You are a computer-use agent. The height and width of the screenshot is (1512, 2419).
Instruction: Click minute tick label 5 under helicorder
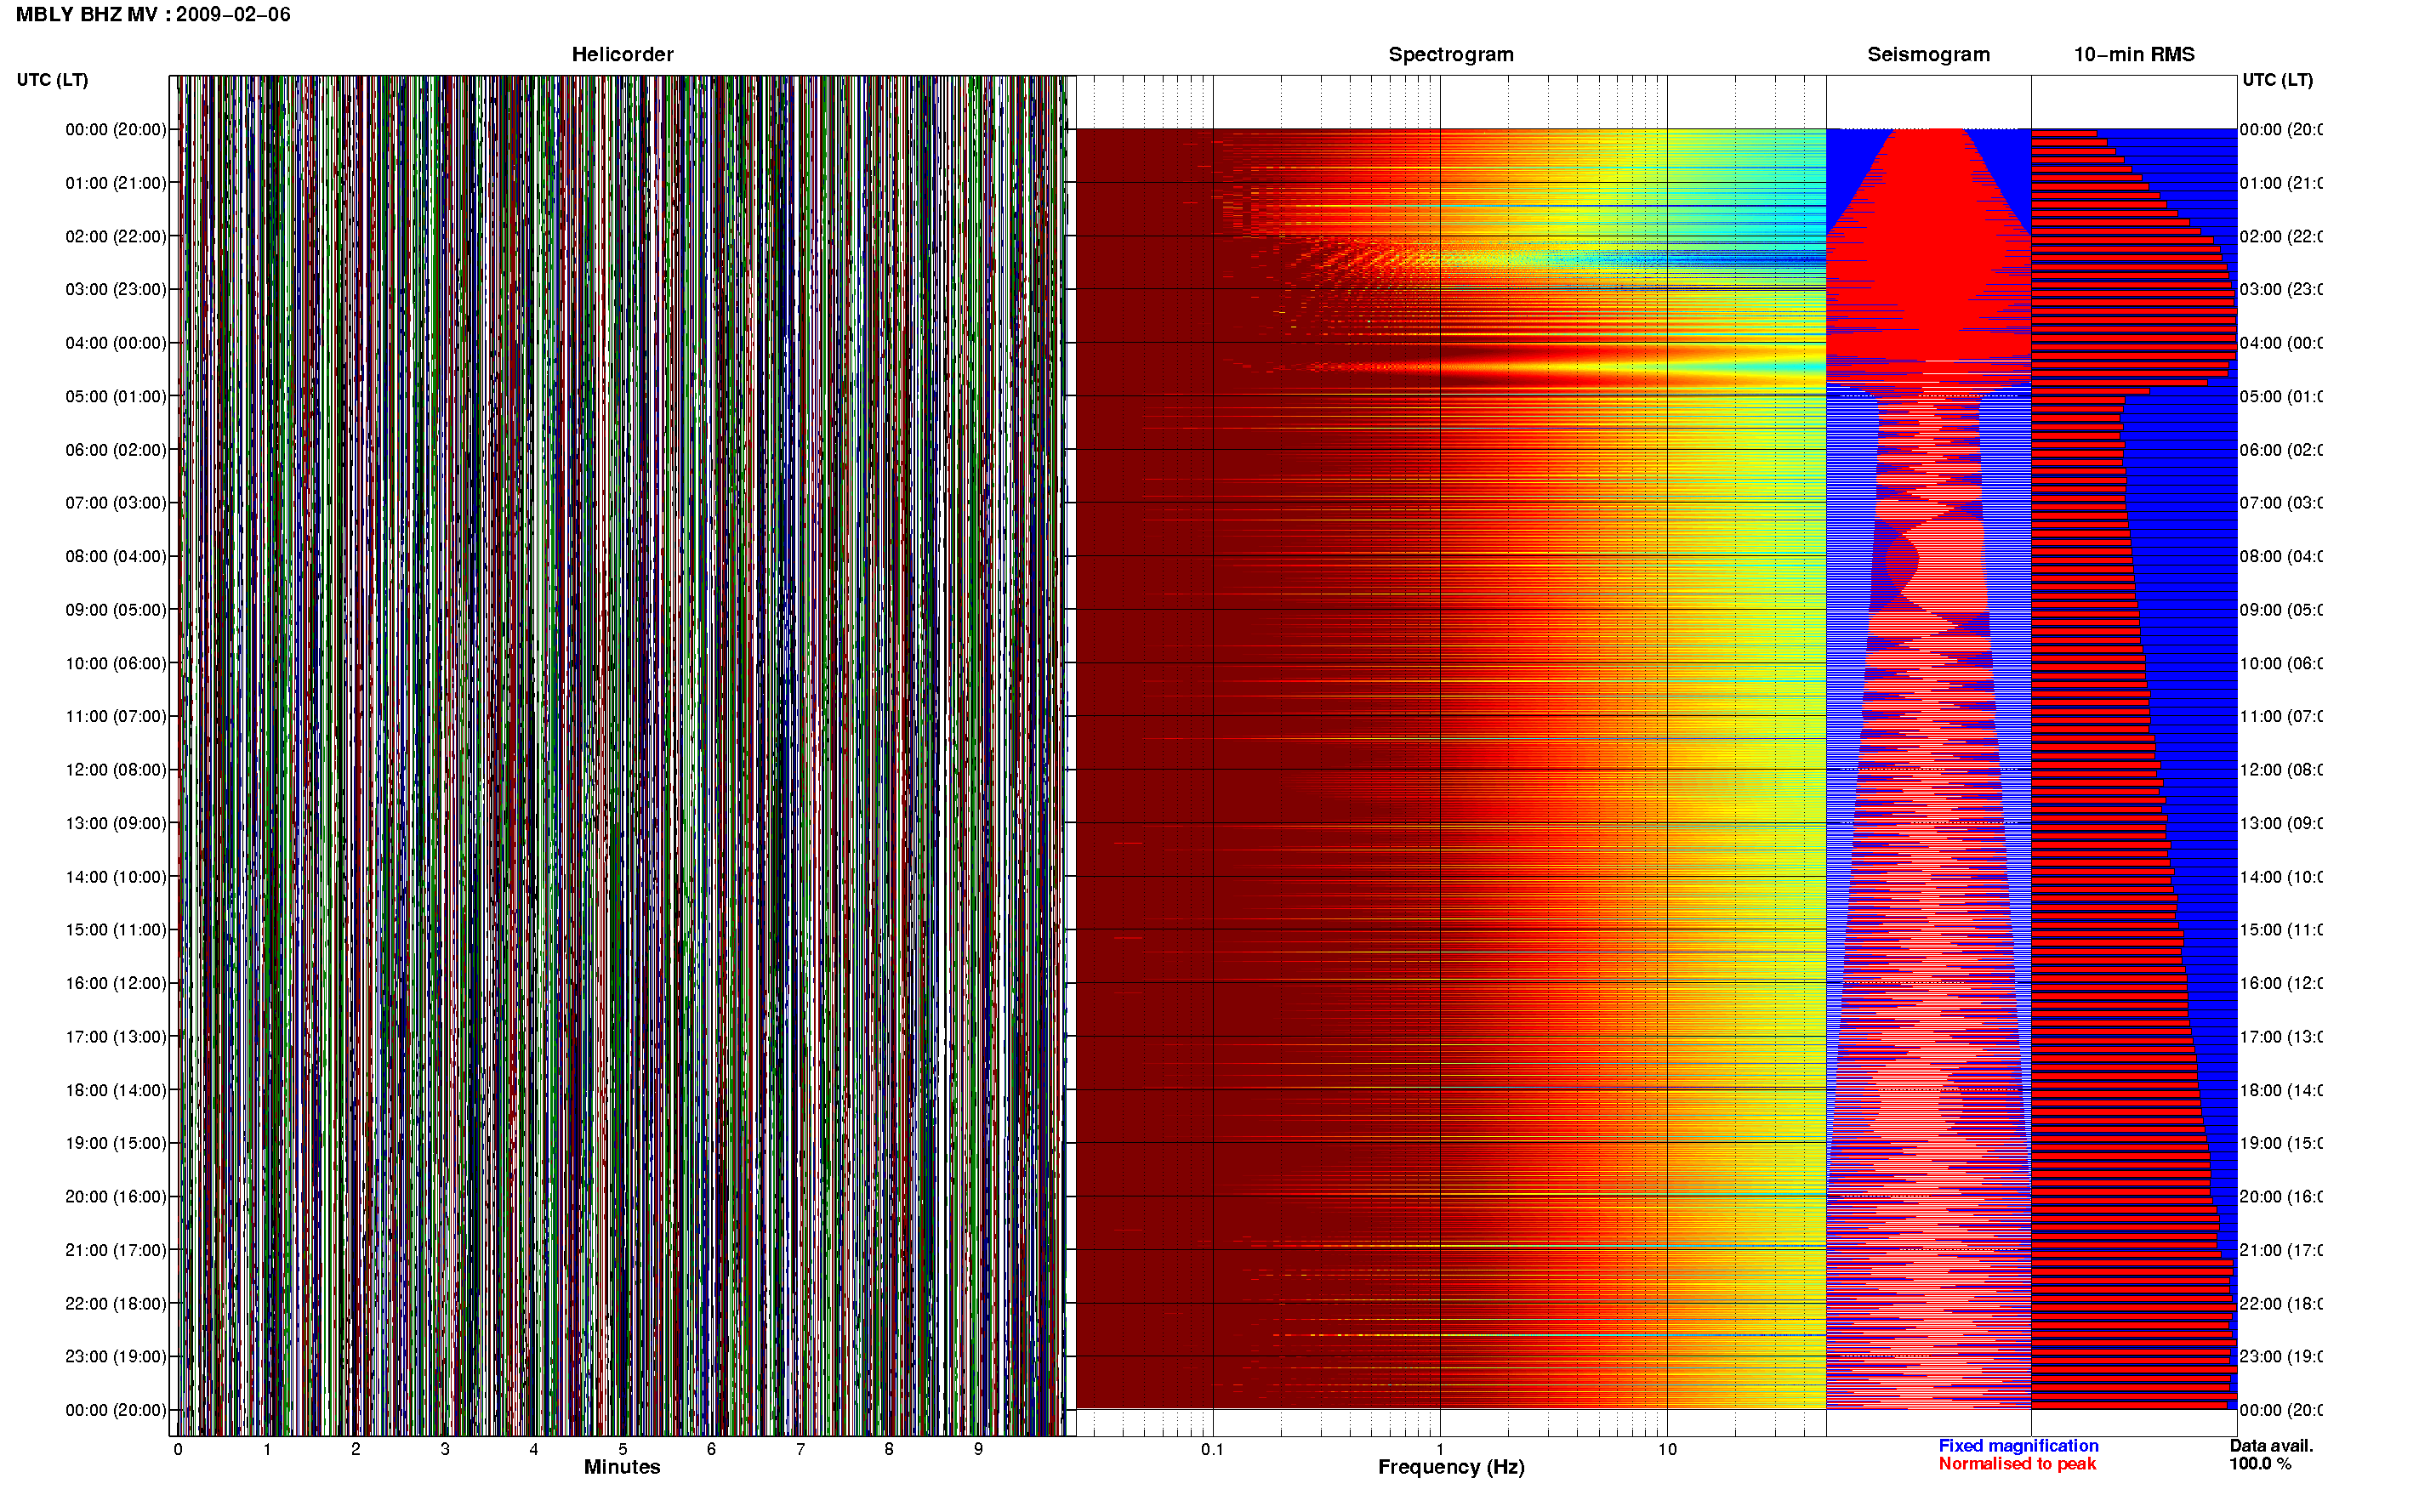click(622, 1449)
